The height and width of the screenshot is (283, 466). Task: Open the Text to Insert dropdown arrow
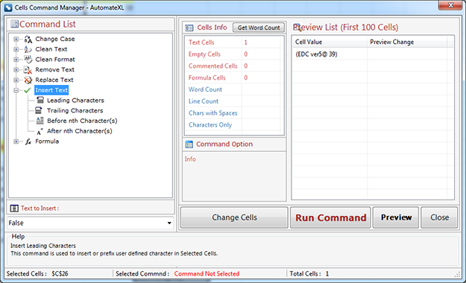[169, 223]
